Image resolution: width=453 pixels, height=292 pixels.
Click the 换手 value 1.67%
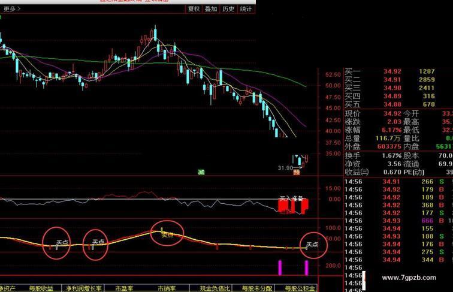391,155
